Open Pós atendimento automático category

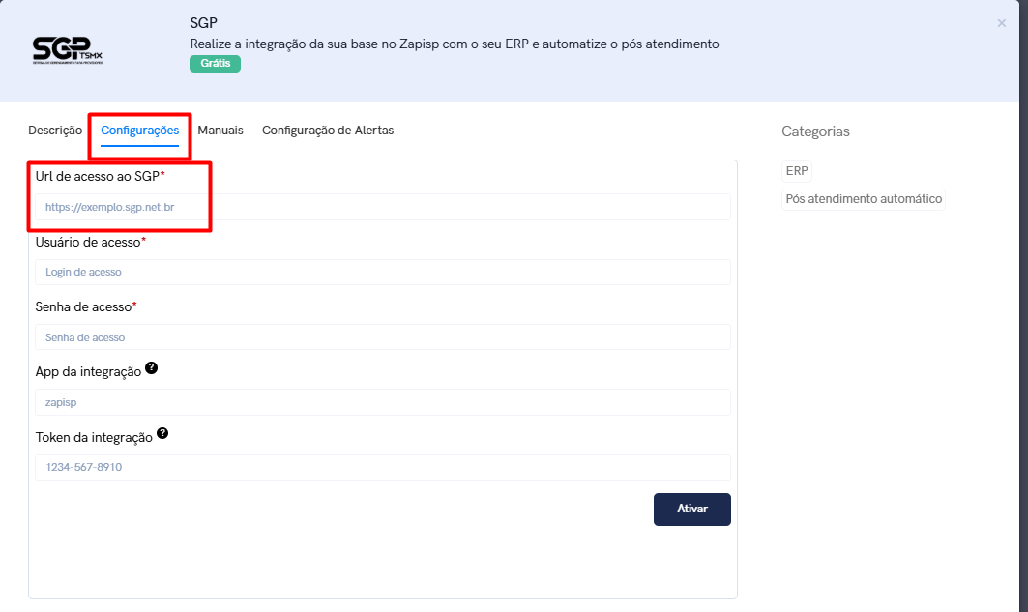pos(864,199)
